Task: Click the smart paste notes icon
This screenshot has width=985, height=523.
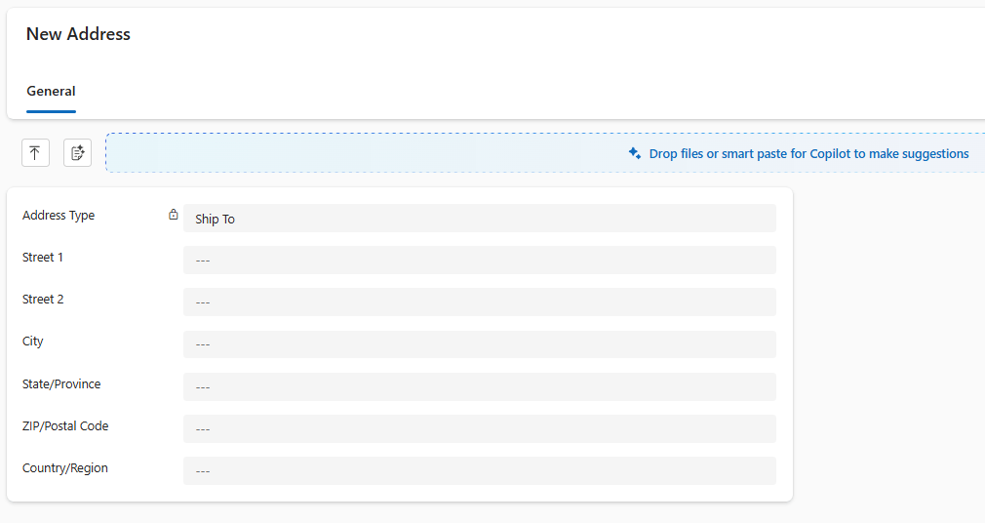Action: pyautogui.click(x=78, y=153)
